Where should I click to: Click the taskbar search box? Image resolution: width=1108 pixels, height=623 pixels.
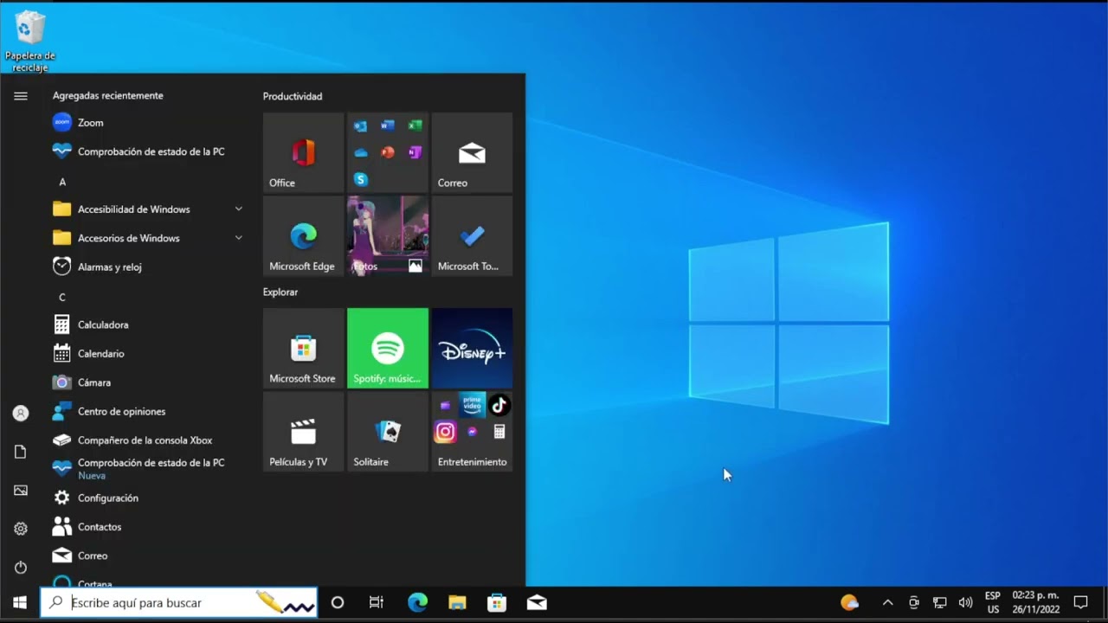point(179,603)
